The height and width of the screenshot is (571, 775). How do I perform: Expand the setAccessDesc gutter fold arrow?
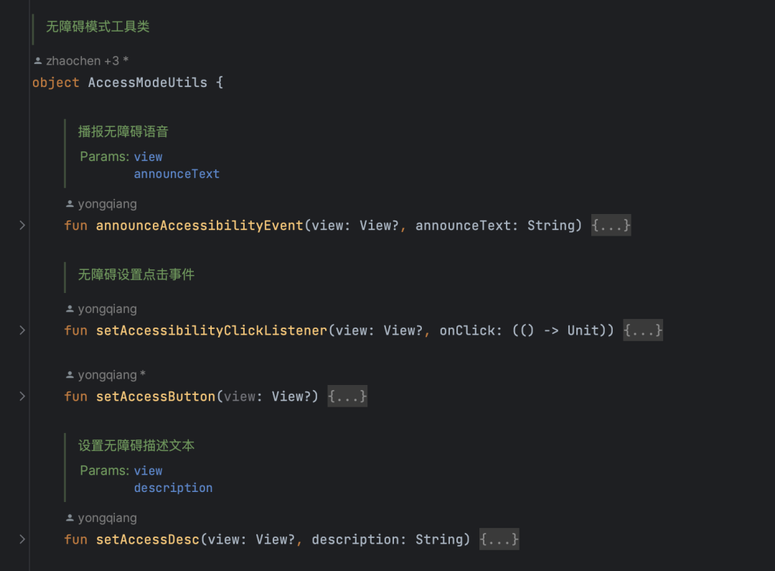[22, 539]
